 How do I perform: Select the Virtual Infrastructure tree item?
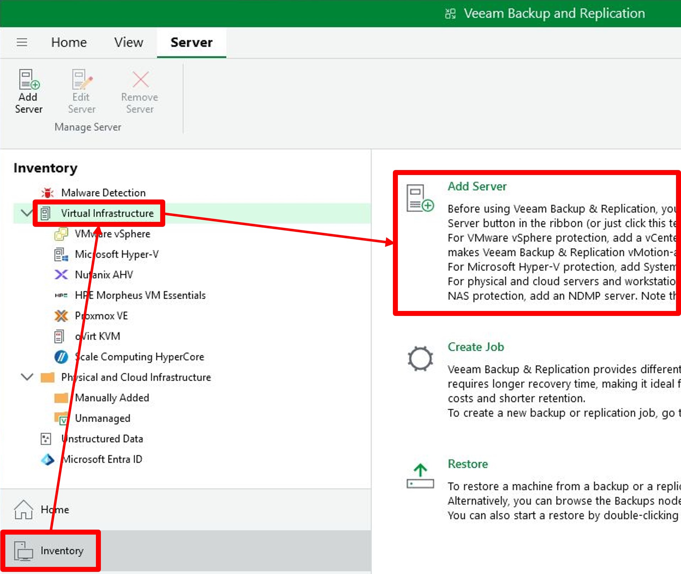click(107, 213)
